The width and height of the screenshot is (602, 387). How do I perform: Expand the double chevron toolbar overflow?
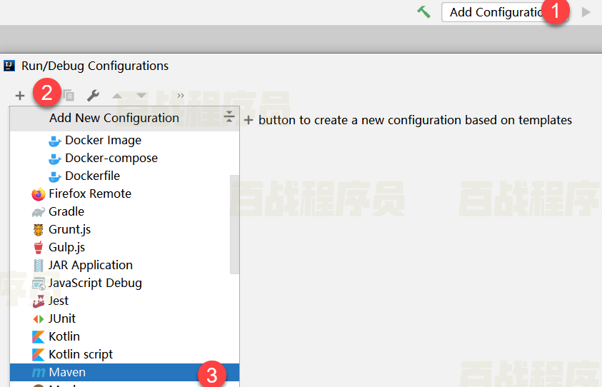pyautogui.click(x=181, y=95)
